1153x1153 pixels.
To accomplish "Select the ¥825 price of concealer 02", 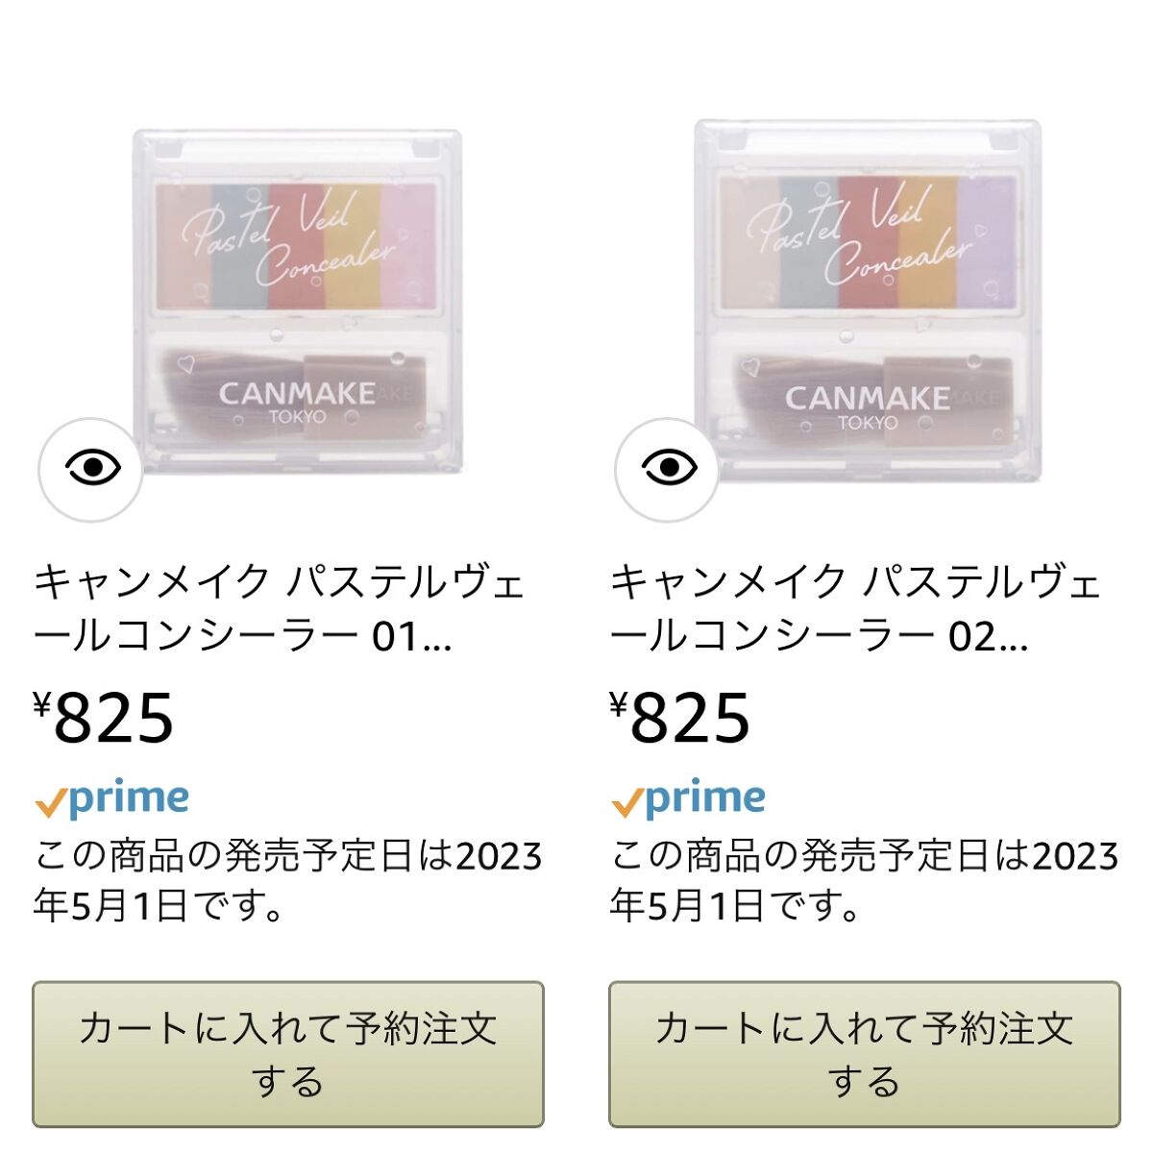I will 680,718.
